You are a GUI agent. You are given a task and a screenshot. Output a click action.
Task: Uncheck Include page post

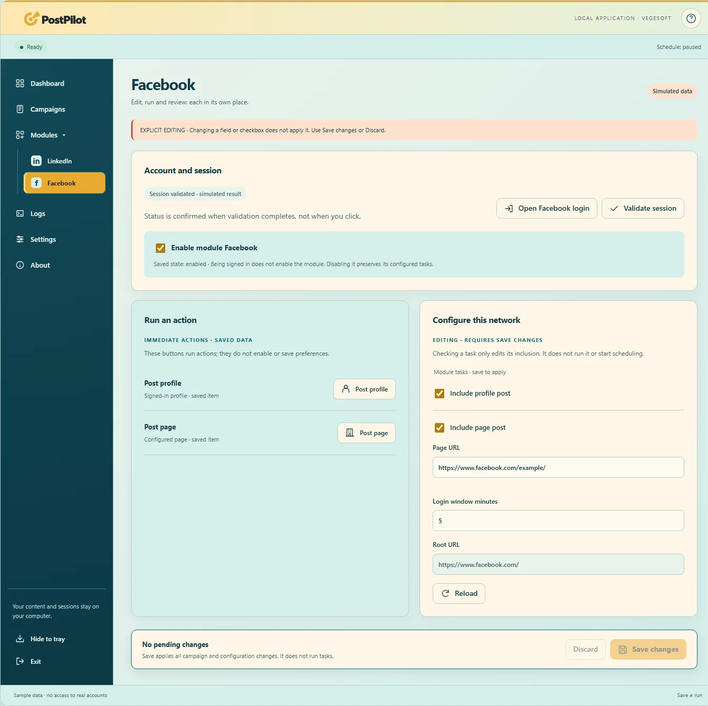point(440,427)
